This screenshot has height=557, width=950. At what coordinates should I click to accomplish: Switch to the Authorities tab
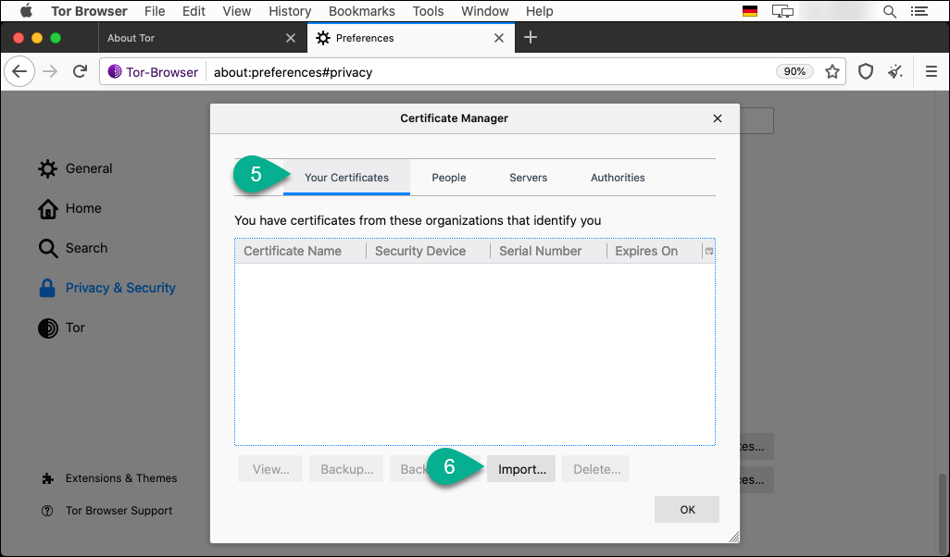tap(618, 178)
